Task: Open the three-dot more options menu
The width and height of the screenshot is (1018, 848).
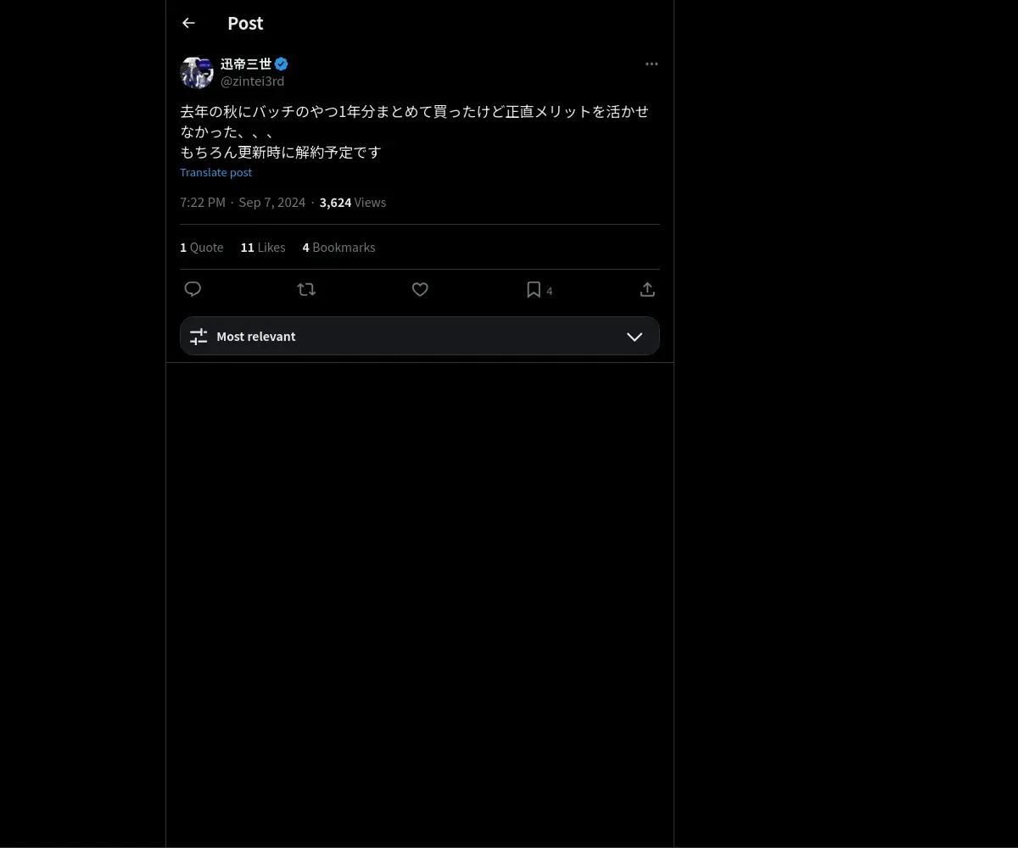Action: (652, 64)
